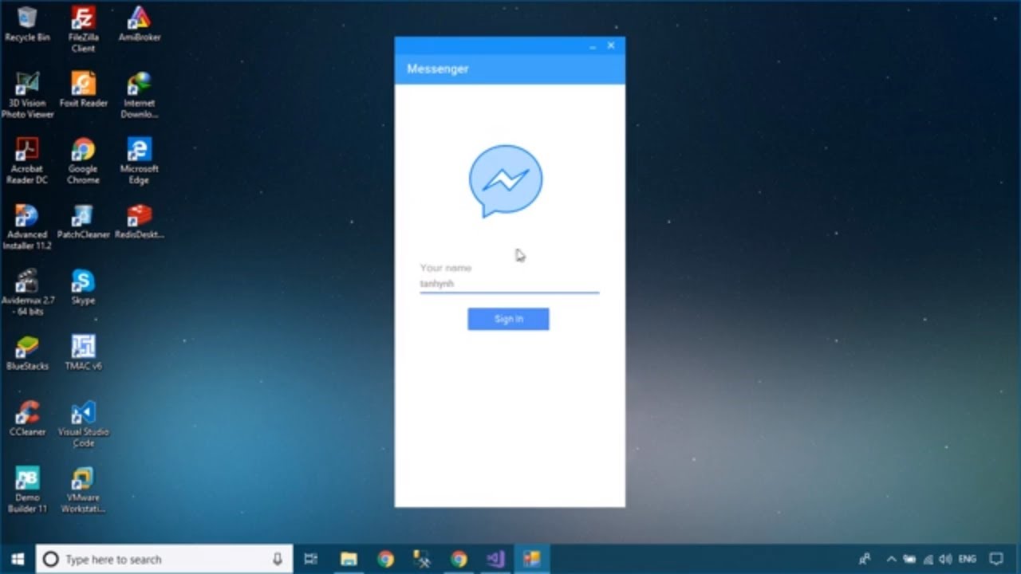Viewport: 1021px width, 574px height.
Task: Open the first Chrome taskbar icon
Action: tap(385, 559)
